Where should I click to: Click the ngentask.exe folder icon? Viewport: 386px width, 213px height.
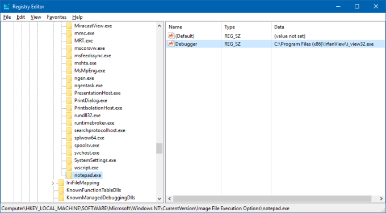click(x=69, y=86)
